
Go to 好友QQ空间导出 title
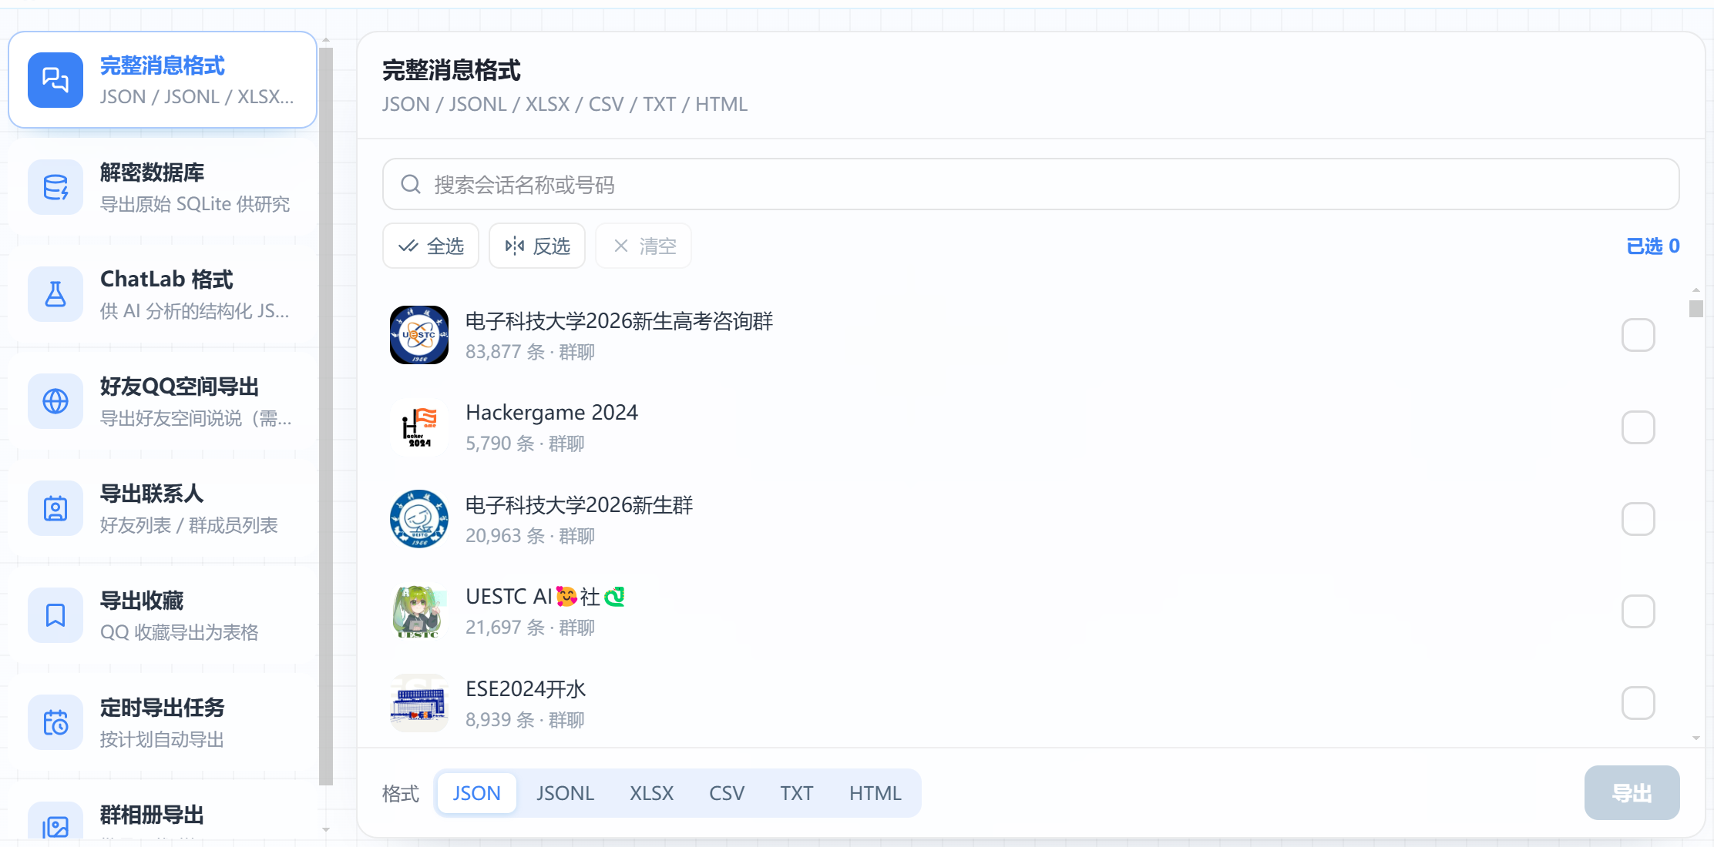[x=180, y=387]
